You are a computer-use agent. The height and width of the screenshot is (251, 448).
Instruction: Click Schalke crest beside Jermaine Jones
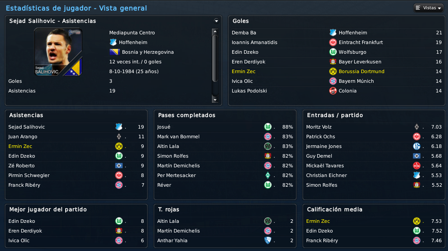point(417,146)
